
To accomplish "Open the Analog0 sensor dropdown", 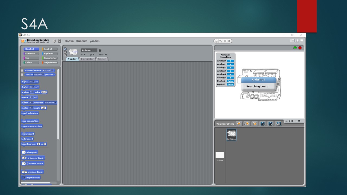I will point(48,70).
